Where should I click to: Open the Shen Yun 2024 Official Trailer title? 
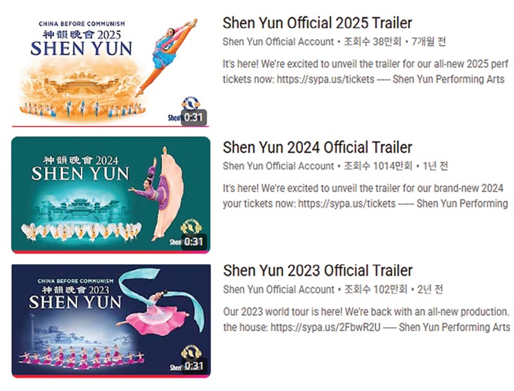point(317,147)
